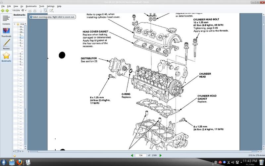The image size is (265, 166).
Task: Open the Tools menu
Action: point(41,6)
